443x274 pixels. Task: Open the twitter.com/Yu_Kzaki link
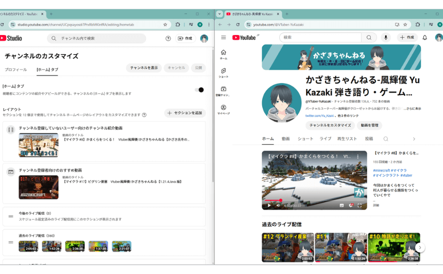point(319,116)
